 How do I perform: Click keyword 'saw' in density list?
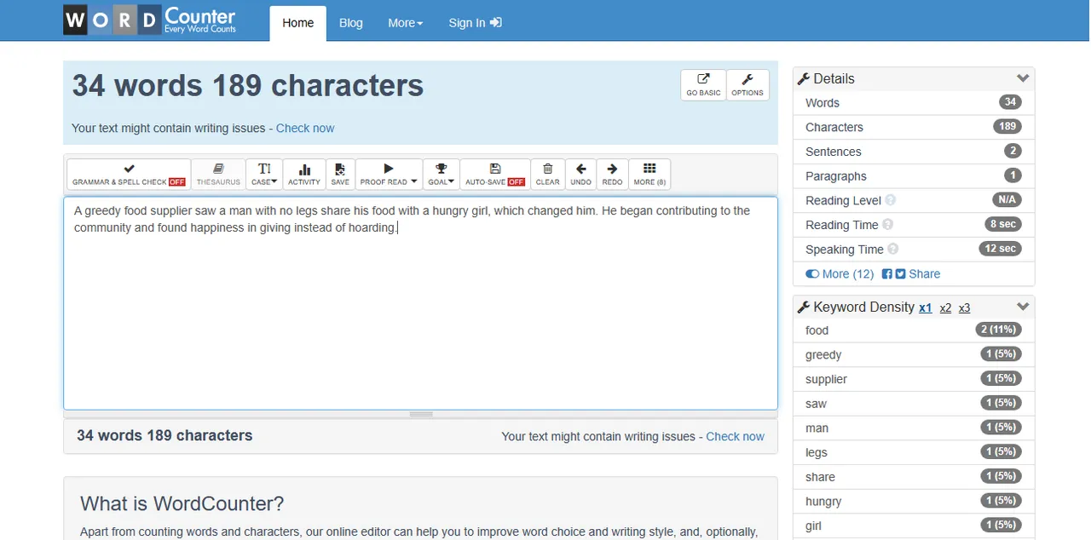[x=914, y=404]
